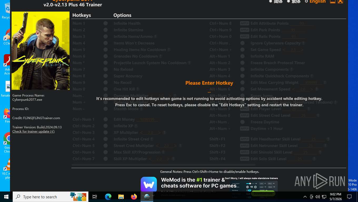358x202 pixels.
Task: Toggle Super Accuracy on
Action: pyautogui.click(x=106, y=76)
